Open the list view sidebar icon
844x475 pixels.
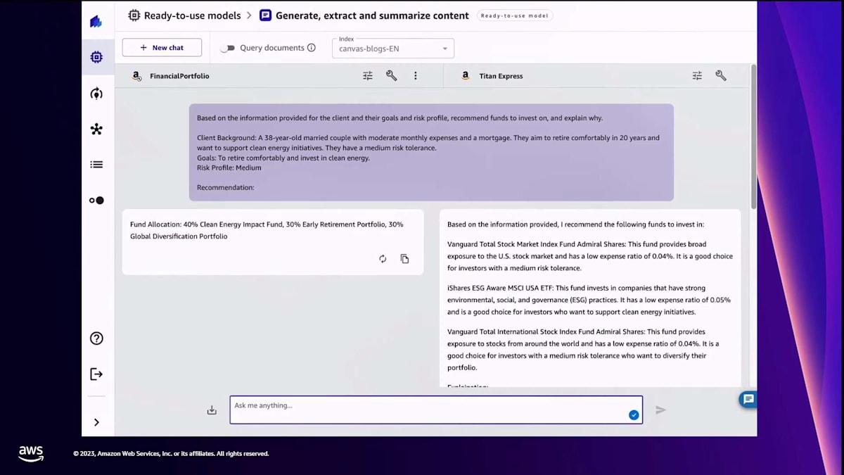point(96,165)
